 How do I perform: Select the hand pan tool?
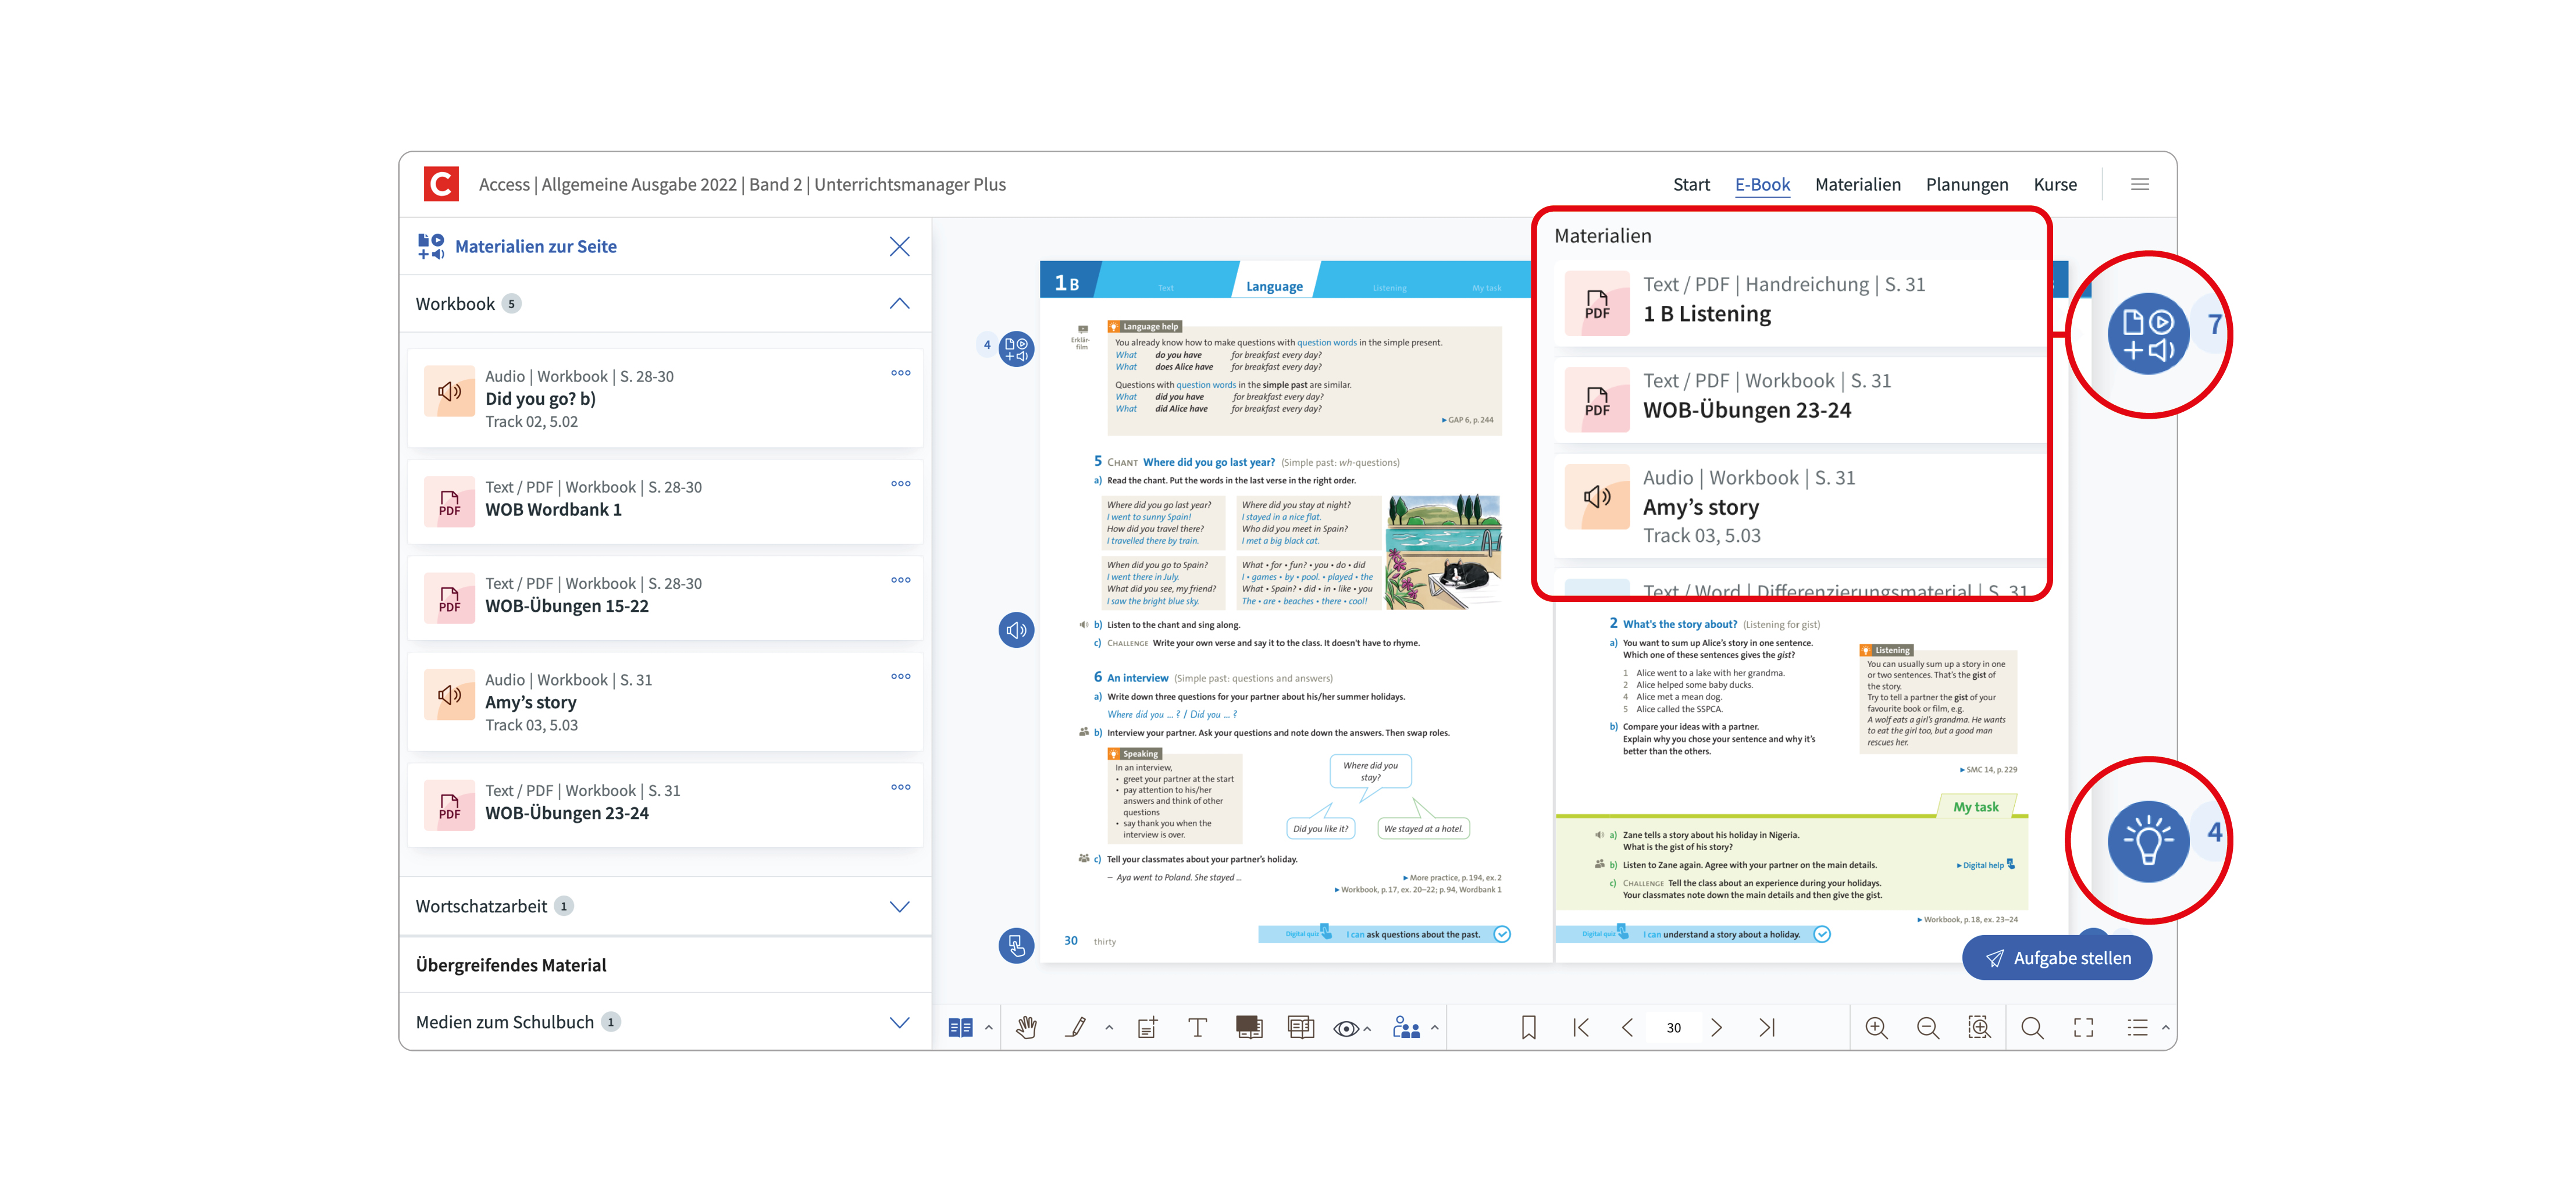click(1026, 1027)
